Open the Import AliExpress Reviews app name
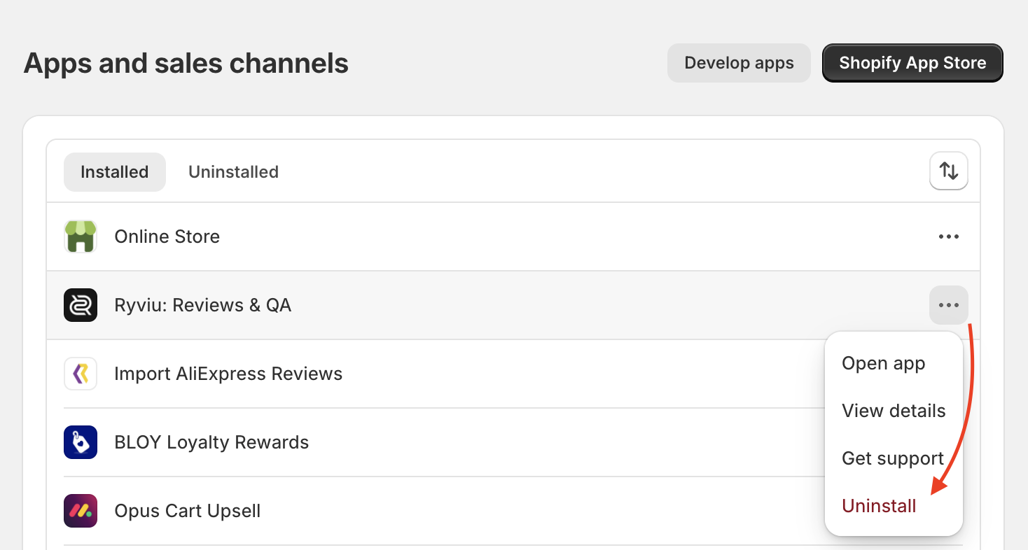The image size is (1028, 550). pos(228,374)
